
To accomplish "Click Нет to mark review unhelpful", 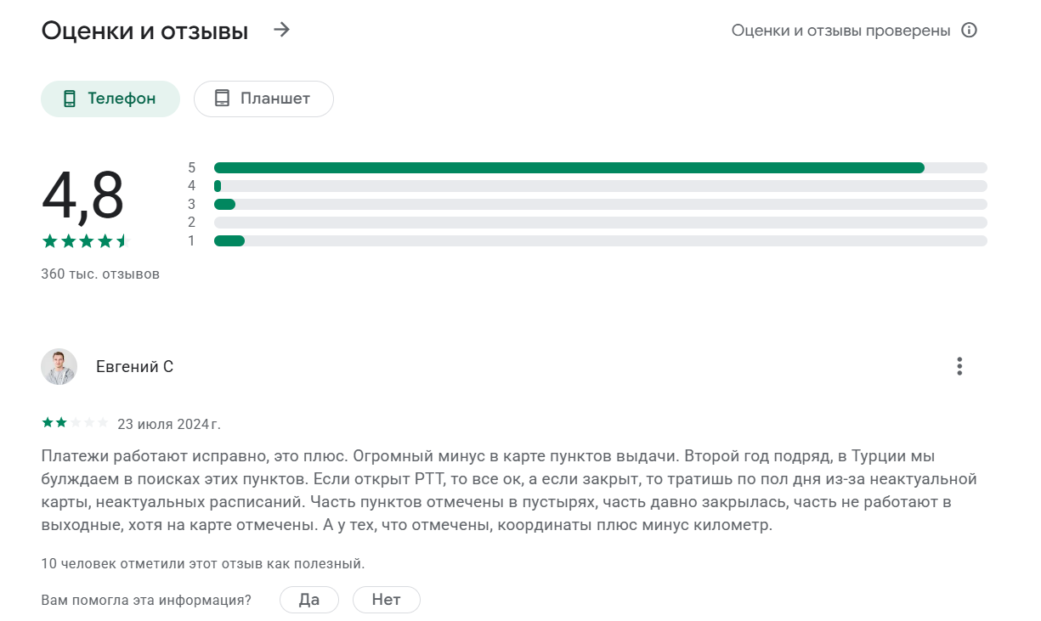I will [x=387, y=600].
